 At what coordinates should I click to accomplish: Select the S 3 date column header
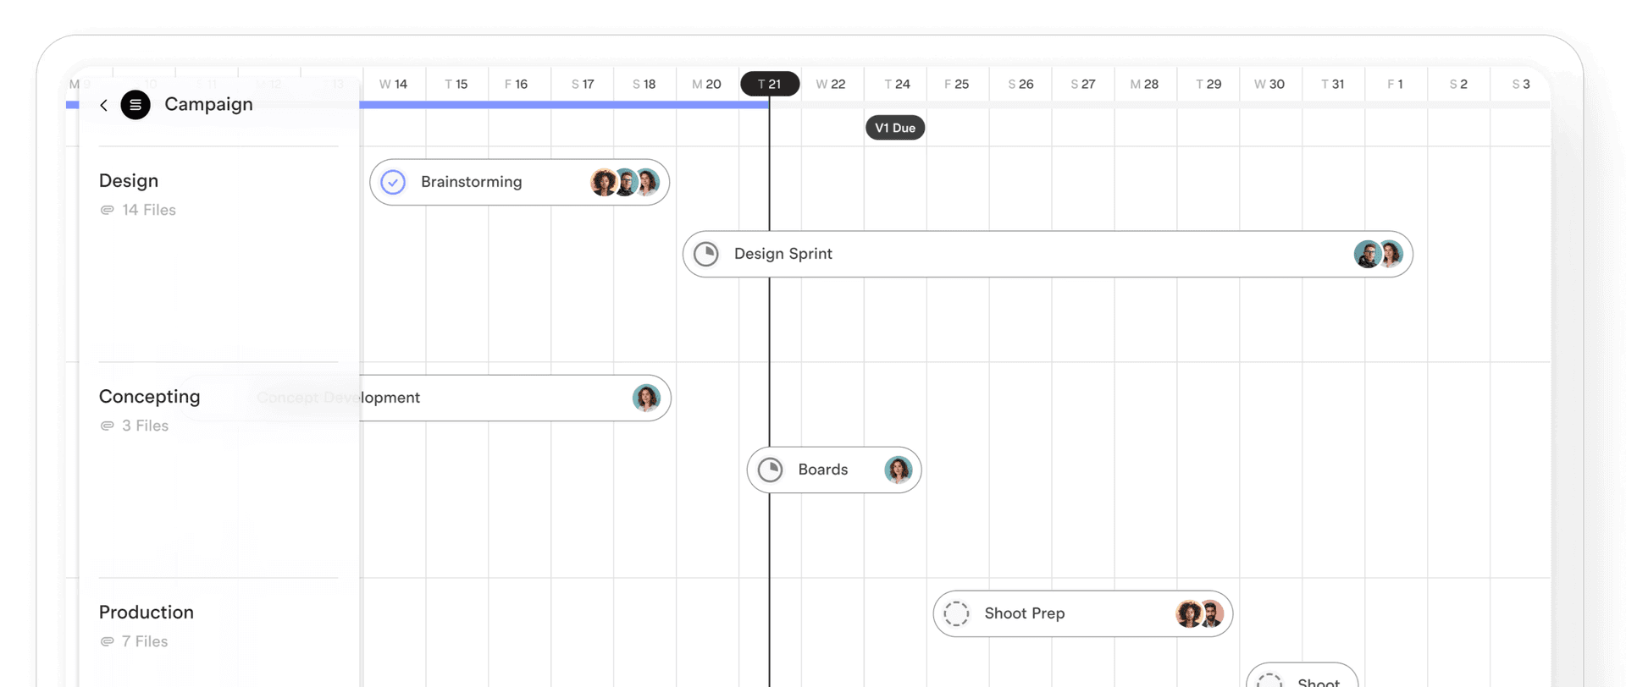click(x=1521, y=84)
